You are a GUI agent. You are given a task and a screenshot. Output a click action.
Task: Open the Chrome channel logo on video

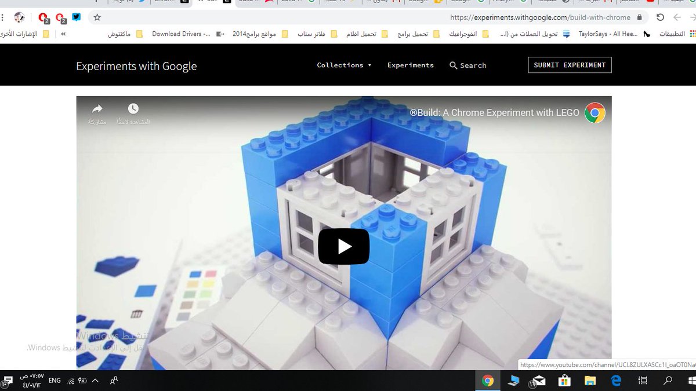(x=594, y=112)
